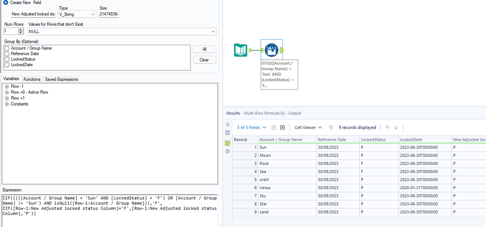Select the Multi-Row Formula tool on canvas
This screenshot has width=486, height=227.
point(271,50)
